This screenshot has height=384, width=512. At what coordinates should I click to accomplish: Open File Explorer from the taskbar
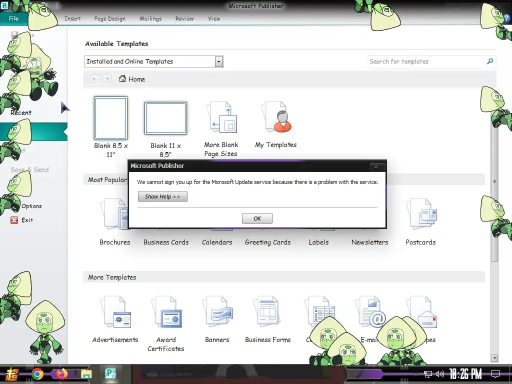(86, 374)
